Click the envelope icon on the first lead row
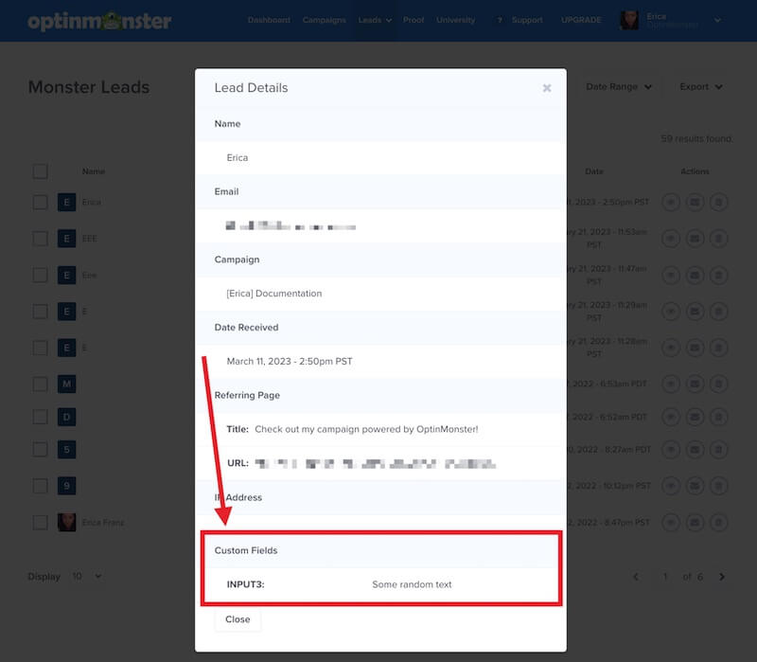The image size is (757, 662). point(695,202)
